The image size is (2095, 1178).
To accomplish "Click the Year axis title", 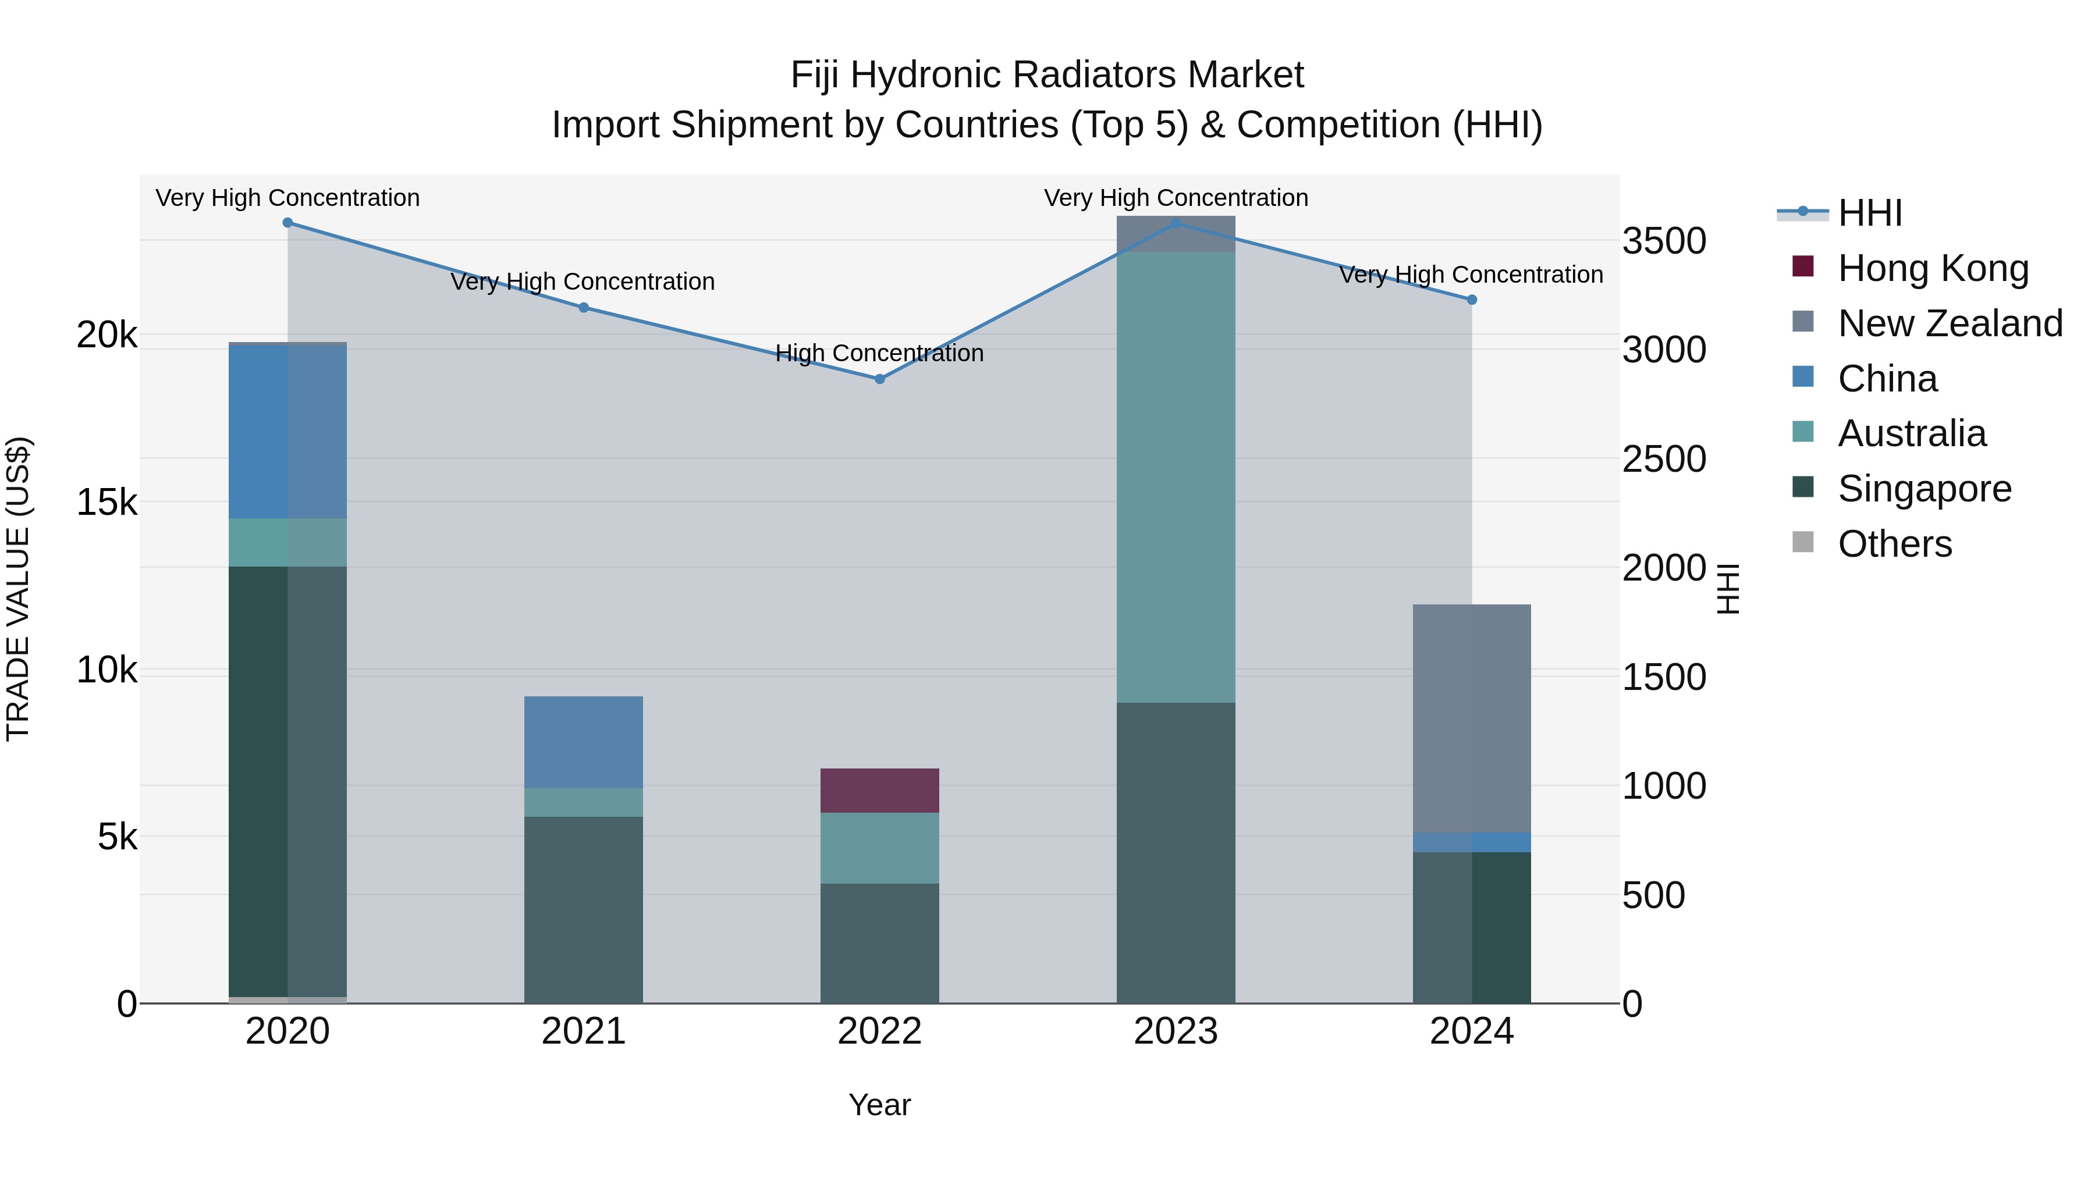I will click(880, 1105).
